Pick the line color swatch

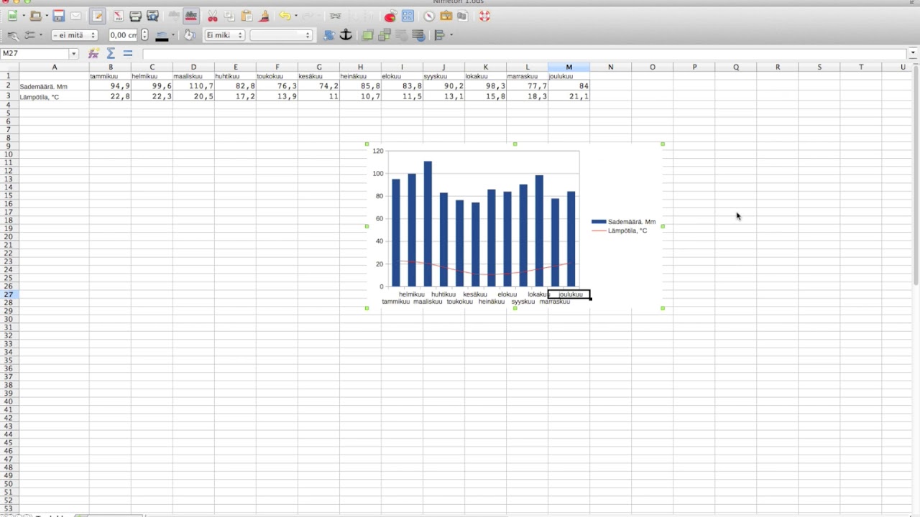162,35
